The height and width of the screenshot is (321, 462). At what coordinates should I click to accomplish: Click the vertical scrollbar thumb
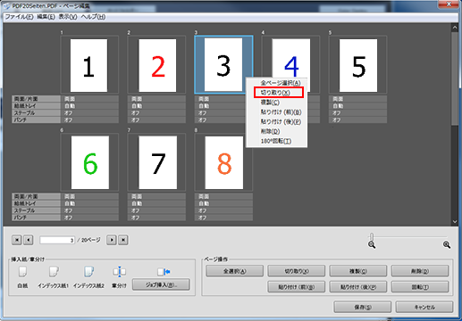coord(455,78)
